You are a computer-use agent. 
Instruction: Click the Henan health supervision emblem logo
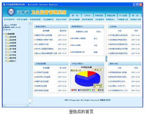coord(11,12)
